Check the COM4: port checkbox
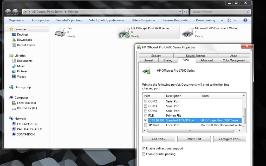The image size is (266, 166). (x=145, y=111)
